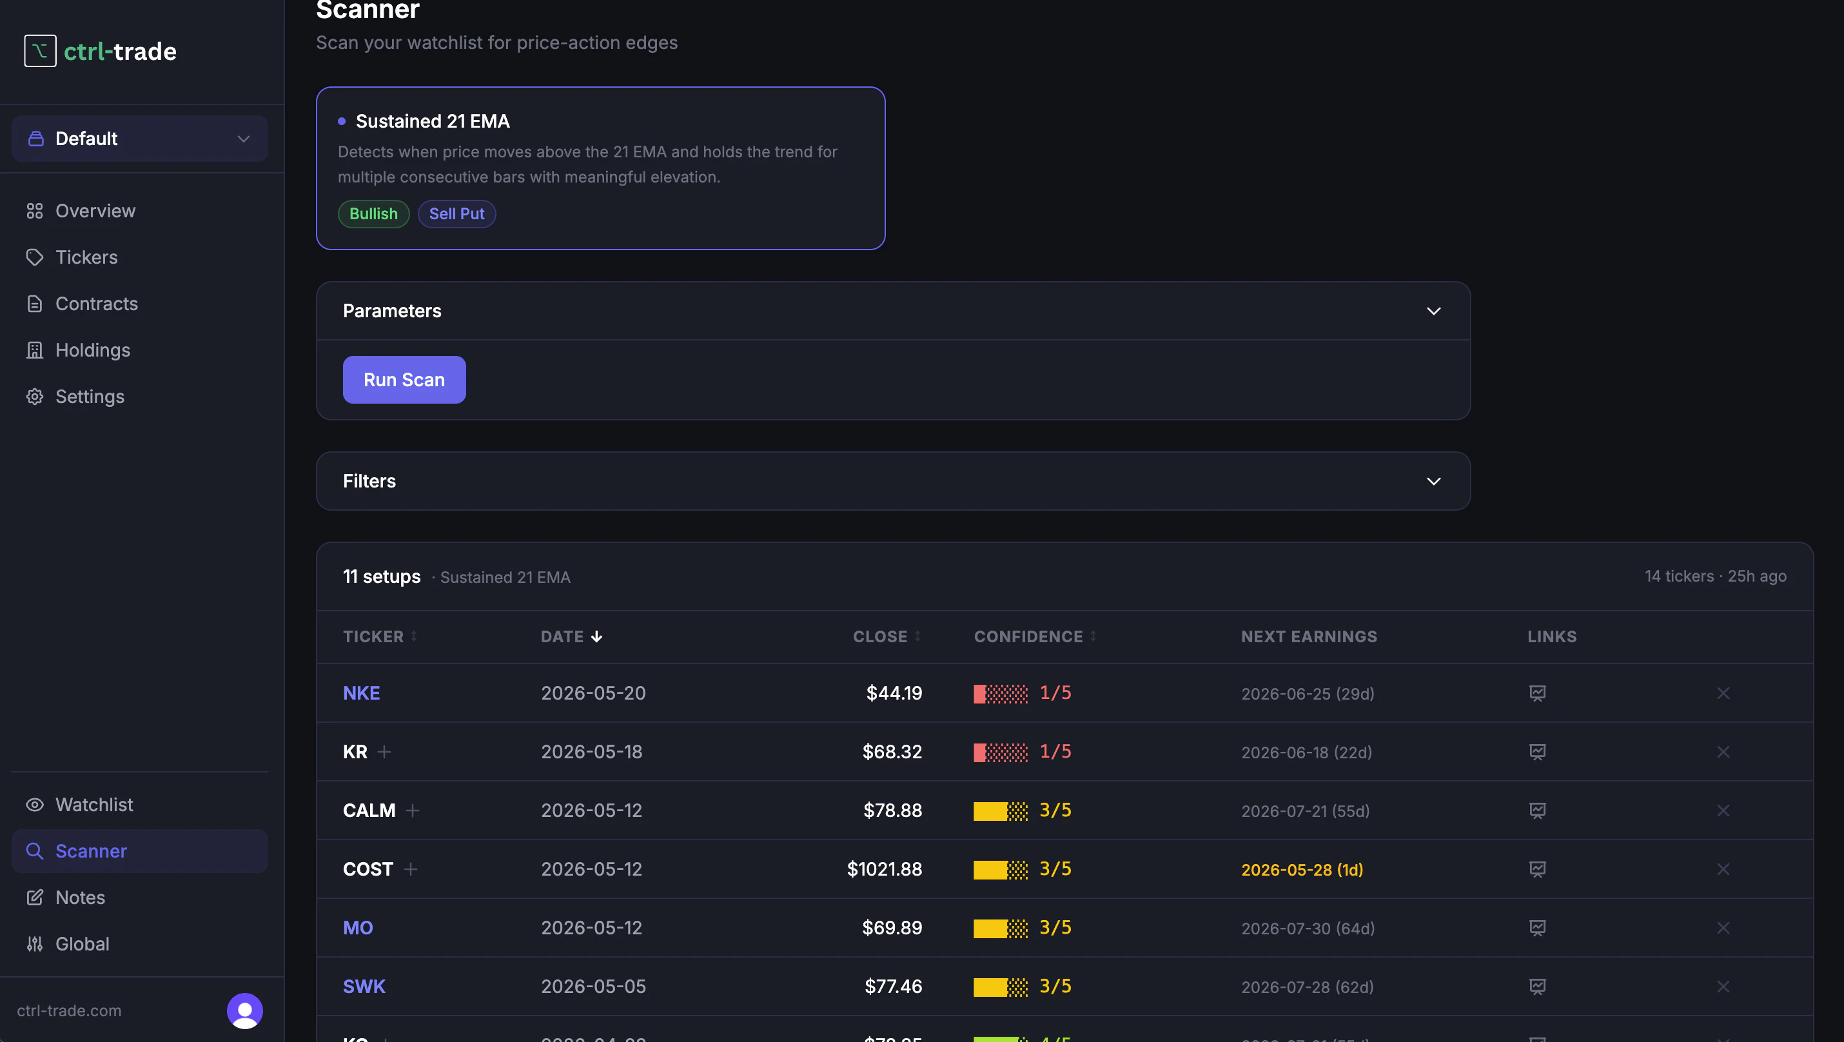The height and width of the screenshot is (1042, 1844).
Task: Open the chart link for SWK
Action: (x=1537, y=987)
